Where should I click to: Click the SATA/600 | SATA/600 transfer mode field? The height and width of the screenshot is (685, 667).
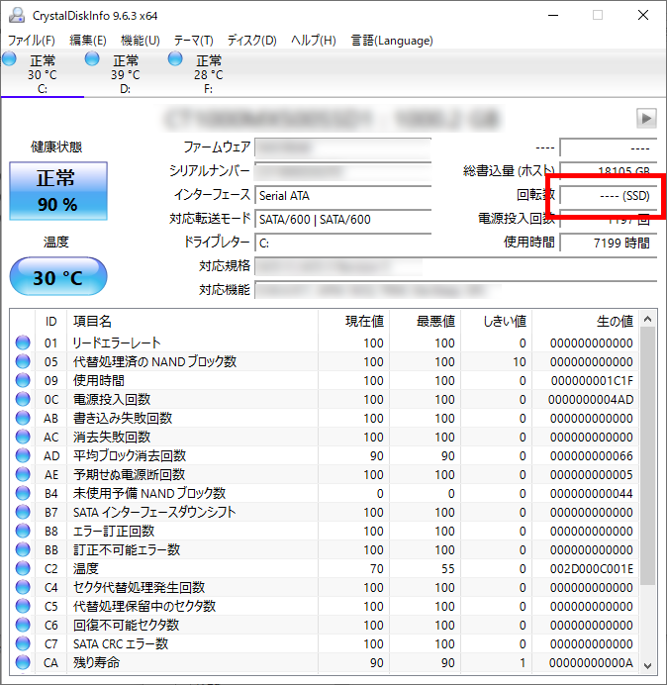(342, 219)
